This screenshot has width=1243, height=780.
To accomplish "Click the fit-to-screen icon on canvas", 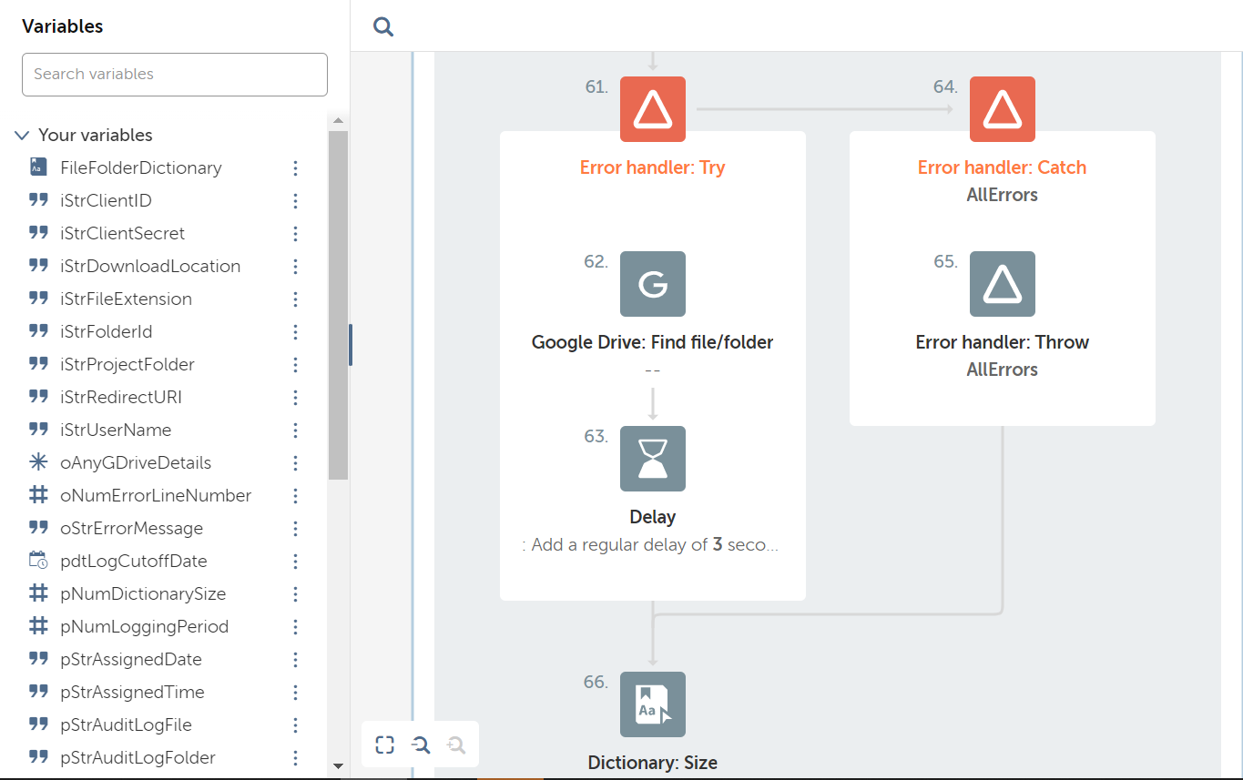I will [x=385, y=745].
